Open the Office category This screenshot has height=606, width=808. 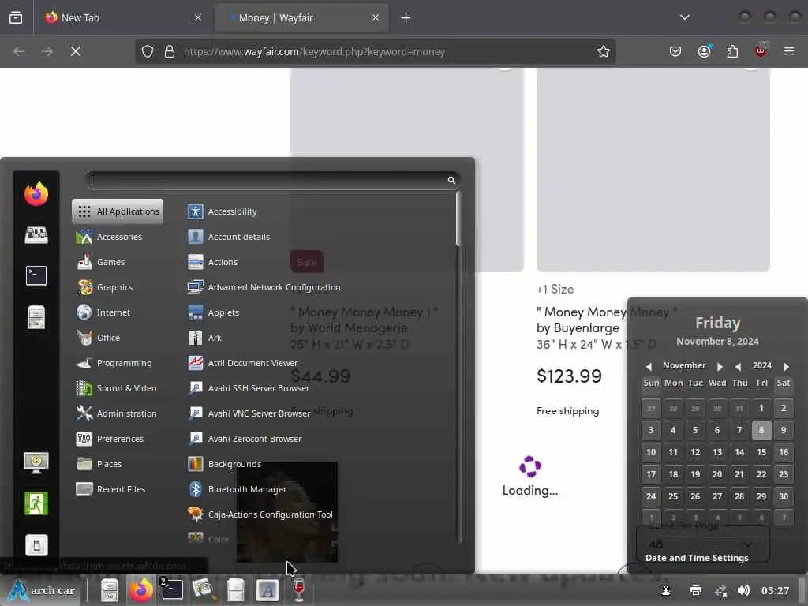tap(118, 338)
